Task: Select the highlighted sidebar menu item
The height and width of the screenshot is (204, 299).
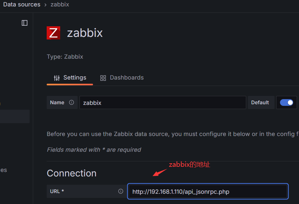Action: point(14,116)
